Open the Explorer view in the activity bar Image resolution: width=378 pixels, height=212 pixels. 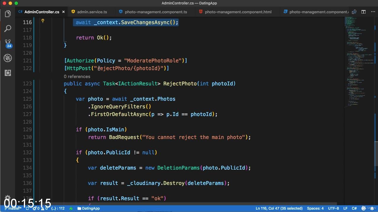[x=8, y=14]
